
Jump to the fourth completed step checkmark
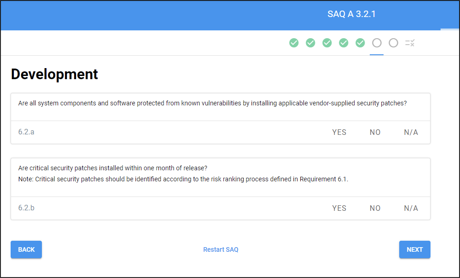click(x=344, y=43)
